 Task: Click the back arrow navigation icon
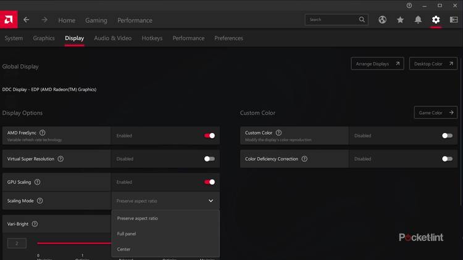coord(27,20)
